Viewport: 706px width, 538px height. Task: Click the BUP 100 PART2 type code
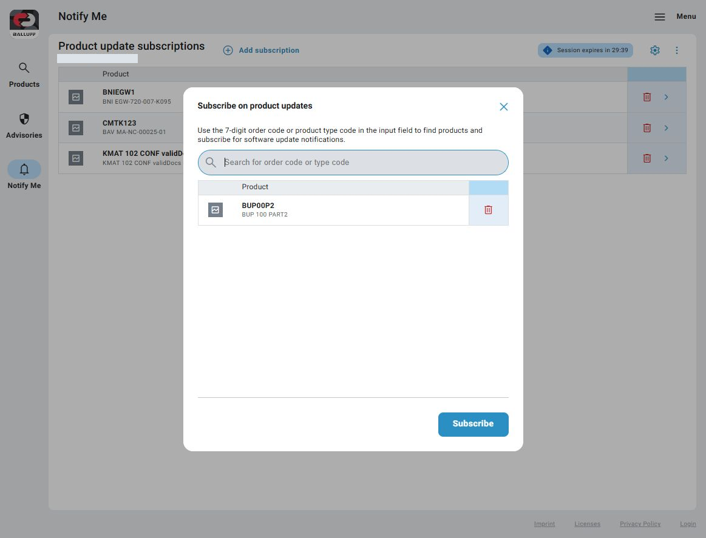[x=265, y=215]
